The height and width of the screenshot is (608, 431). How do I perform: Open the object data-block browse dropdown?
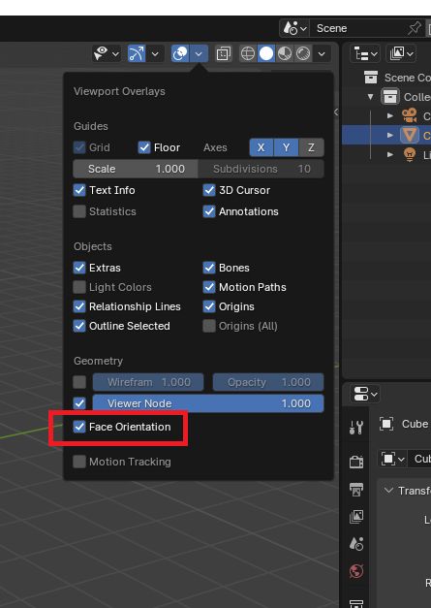pyautogui.click(x=392, y=459)
